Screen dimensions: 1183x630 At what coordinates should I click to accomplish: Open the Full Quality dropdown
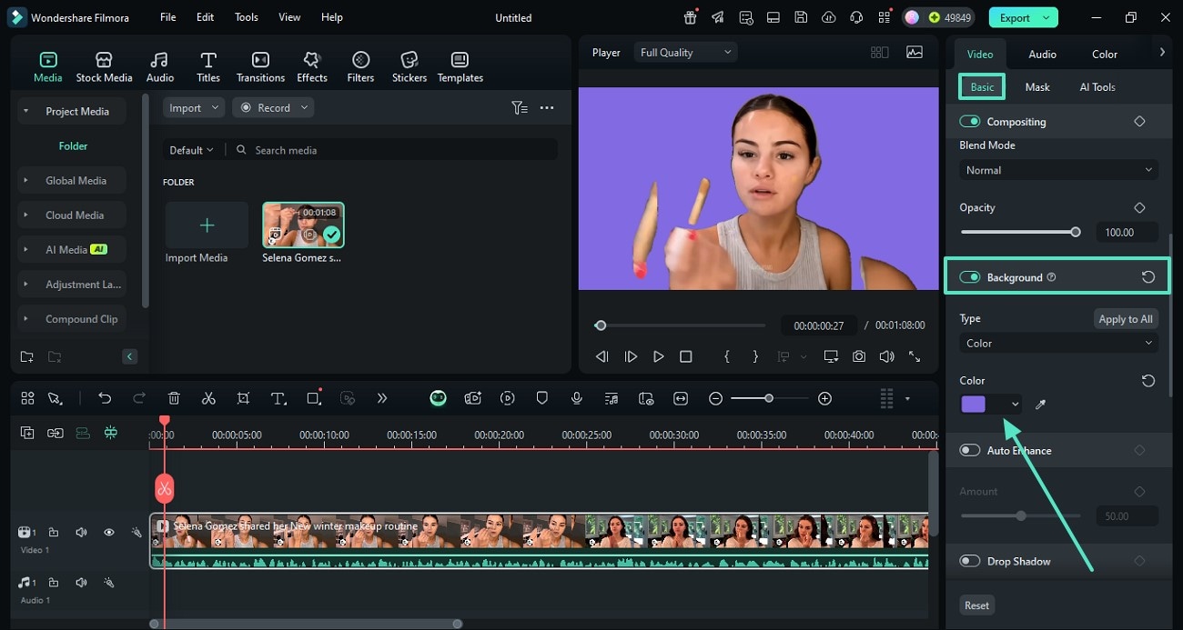685,53
